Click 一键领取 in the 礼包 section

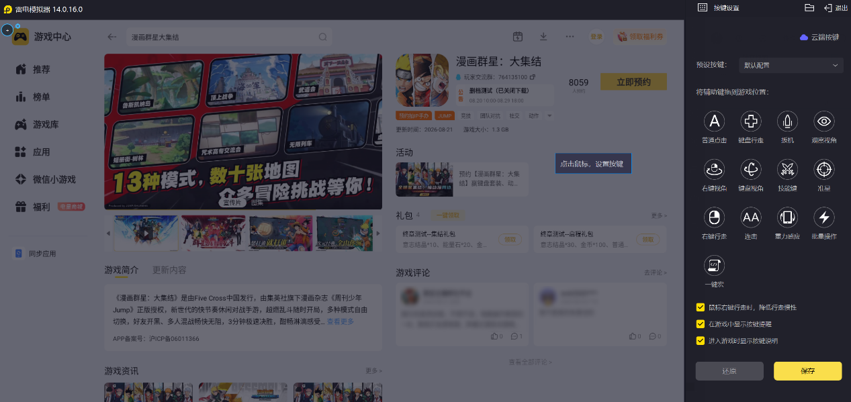[448, 215]
